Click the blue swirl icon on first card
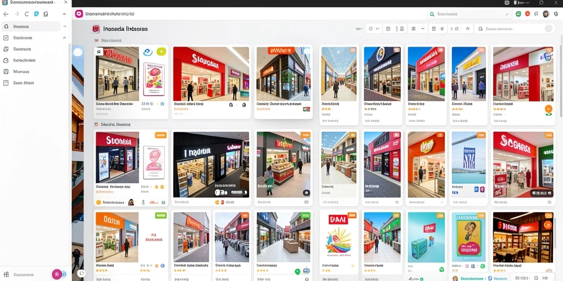The width and height of the screenshot is (563, 281). (x=148, y=52)
